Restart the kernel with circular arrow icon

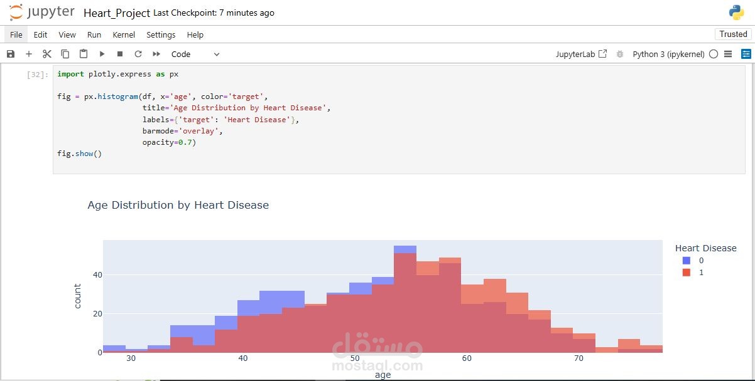138,54
